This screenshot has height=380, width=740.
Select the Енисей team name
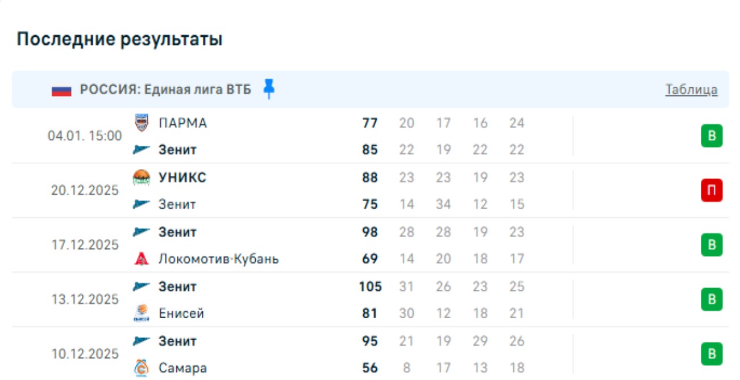pyautogui.click(x=181, y=314)
